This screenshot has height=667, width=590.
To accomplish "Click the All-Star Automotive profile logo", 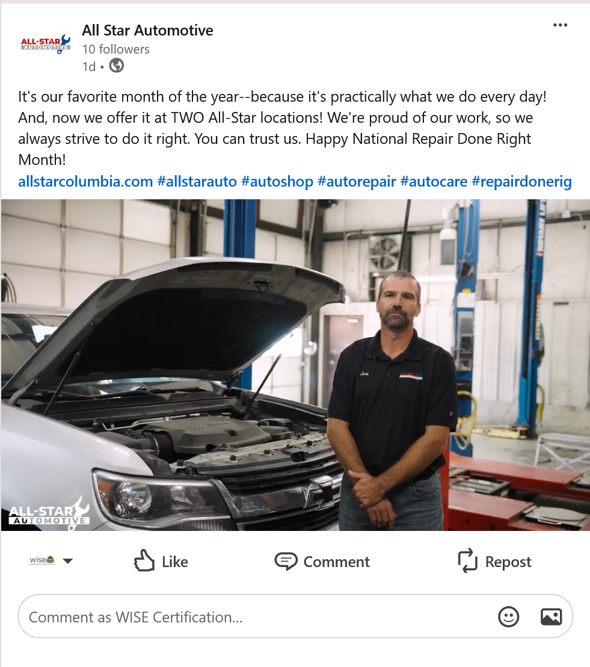I will pos(46,44).
